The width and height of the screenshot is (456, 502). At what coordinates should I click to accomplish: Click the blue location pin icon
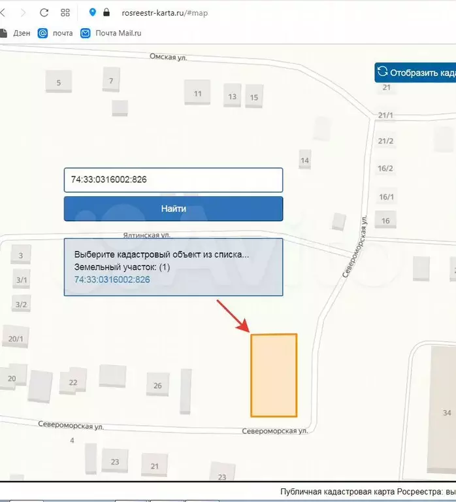tap(93, 12)
